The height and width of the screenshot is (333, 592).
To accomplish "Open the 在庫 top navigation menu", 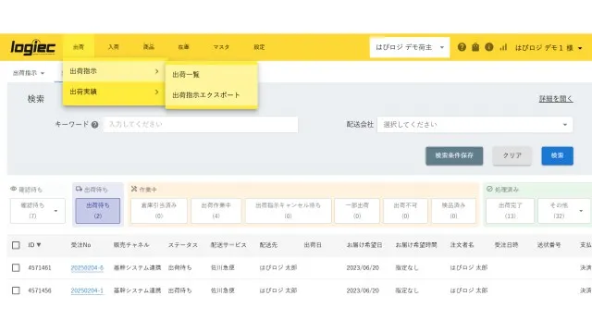I will (183, 47).
